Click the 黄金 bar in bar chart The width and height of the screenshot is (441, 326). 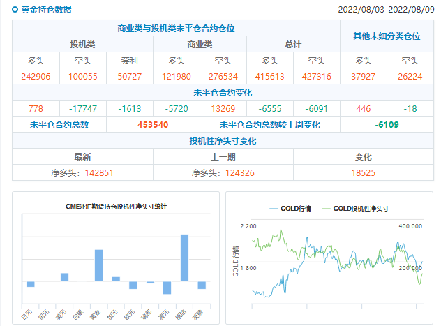tap(98, 265)
